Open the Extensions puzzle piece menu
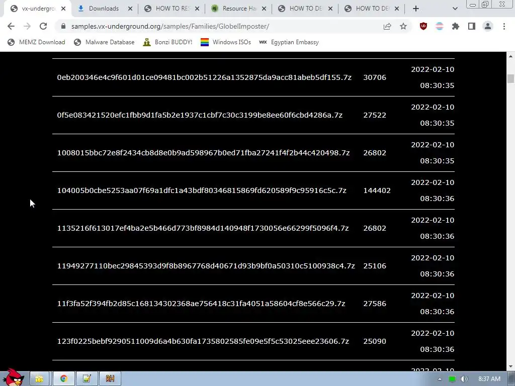Viewport: 515px width, 386px height. [x=456, y=26]
